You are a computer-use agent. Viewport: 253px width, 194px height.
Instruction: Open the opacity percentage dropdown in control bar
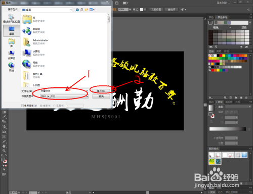[130, 10]
